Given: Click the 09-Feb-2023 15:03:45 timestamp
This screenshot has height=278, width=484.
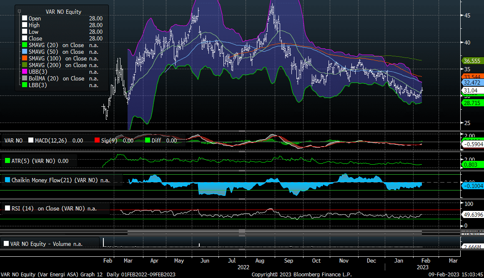Looking at the screenshot, I should pos(456,274).
